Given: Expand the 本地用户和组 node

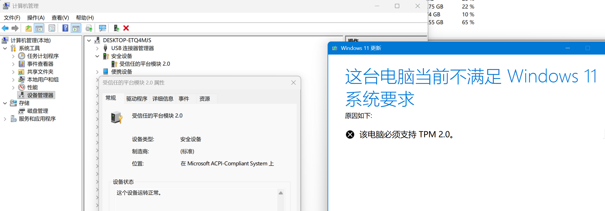Looking at the screenshot, I should point(13,80).
